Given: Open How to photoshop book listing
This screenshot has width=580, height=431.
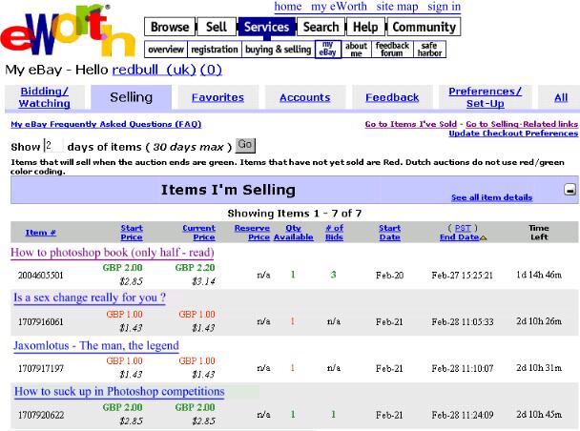Looking at the screenshot, I should click(x=113, y=253).
